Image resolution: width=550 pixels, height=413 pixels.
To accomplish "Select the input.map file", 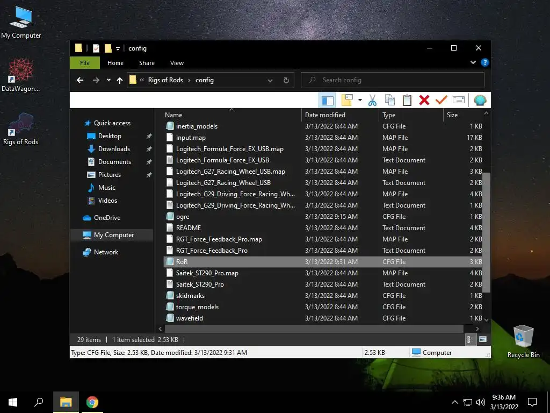I will pyautogui.click(x=323, y=138).
